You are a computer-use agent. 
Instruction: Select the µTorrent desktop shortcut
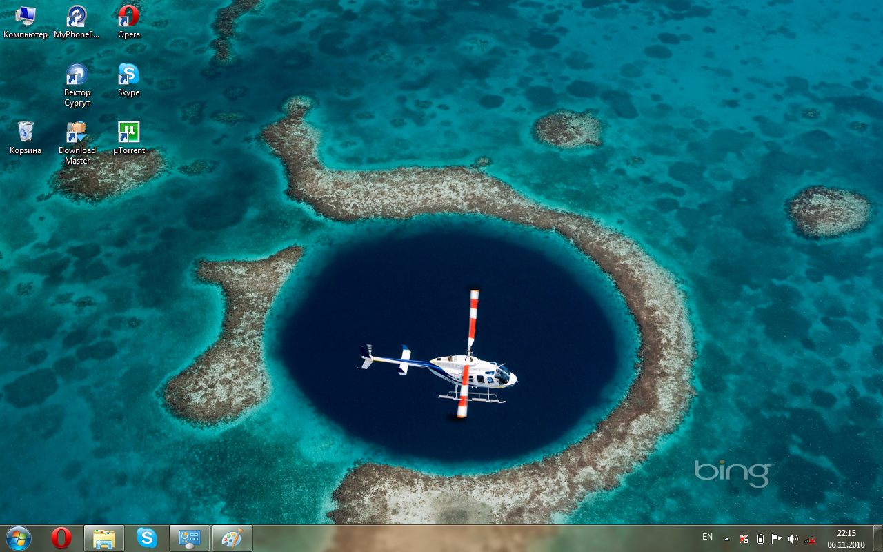tap(129, 138)
